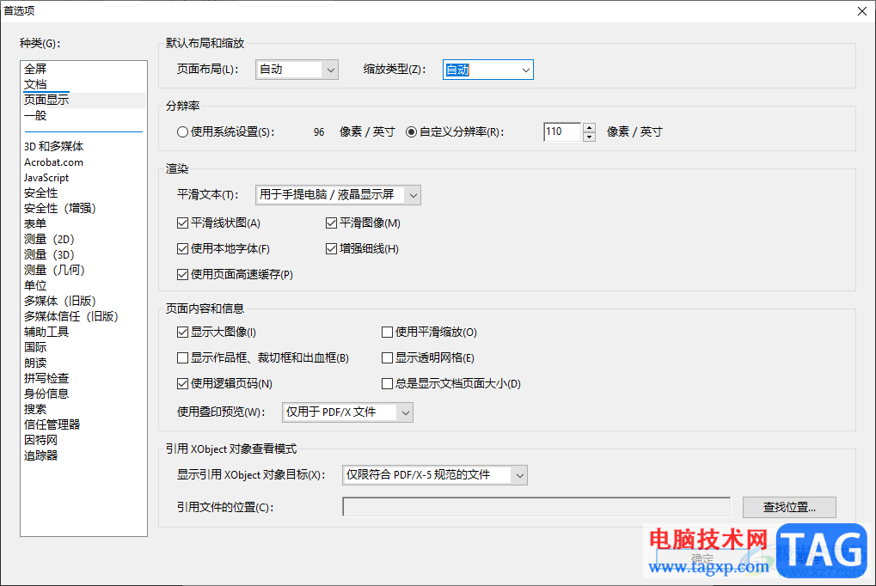Toggle 使用本地字体 checkbox

(183, 249)
